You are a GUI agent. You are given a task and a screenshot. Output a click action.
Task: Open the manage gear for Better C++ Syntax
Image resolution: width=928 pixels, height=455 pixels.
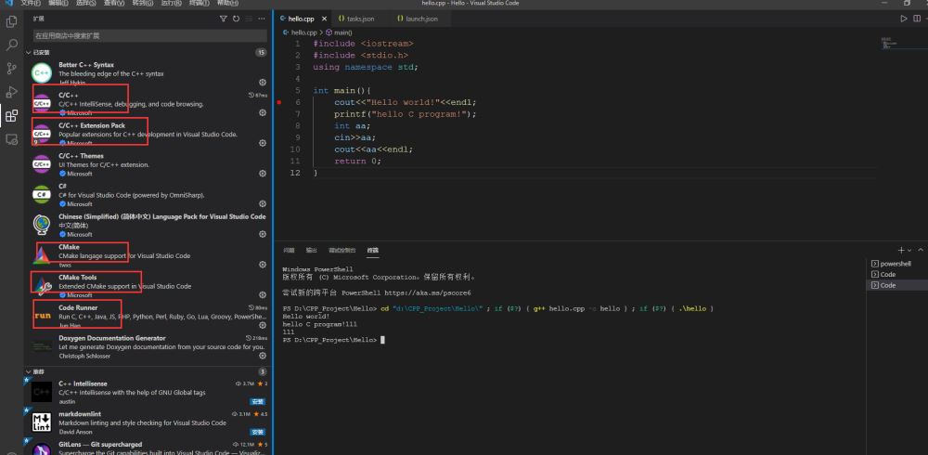tap(263, 83)
